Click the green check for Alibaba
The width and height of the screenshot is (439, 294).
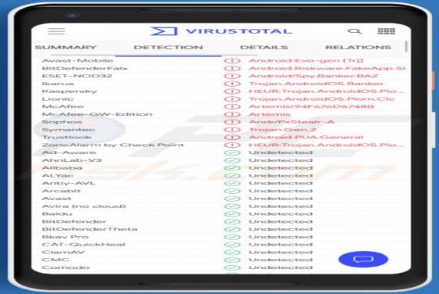pyautogui.click(x=232, y=168)
